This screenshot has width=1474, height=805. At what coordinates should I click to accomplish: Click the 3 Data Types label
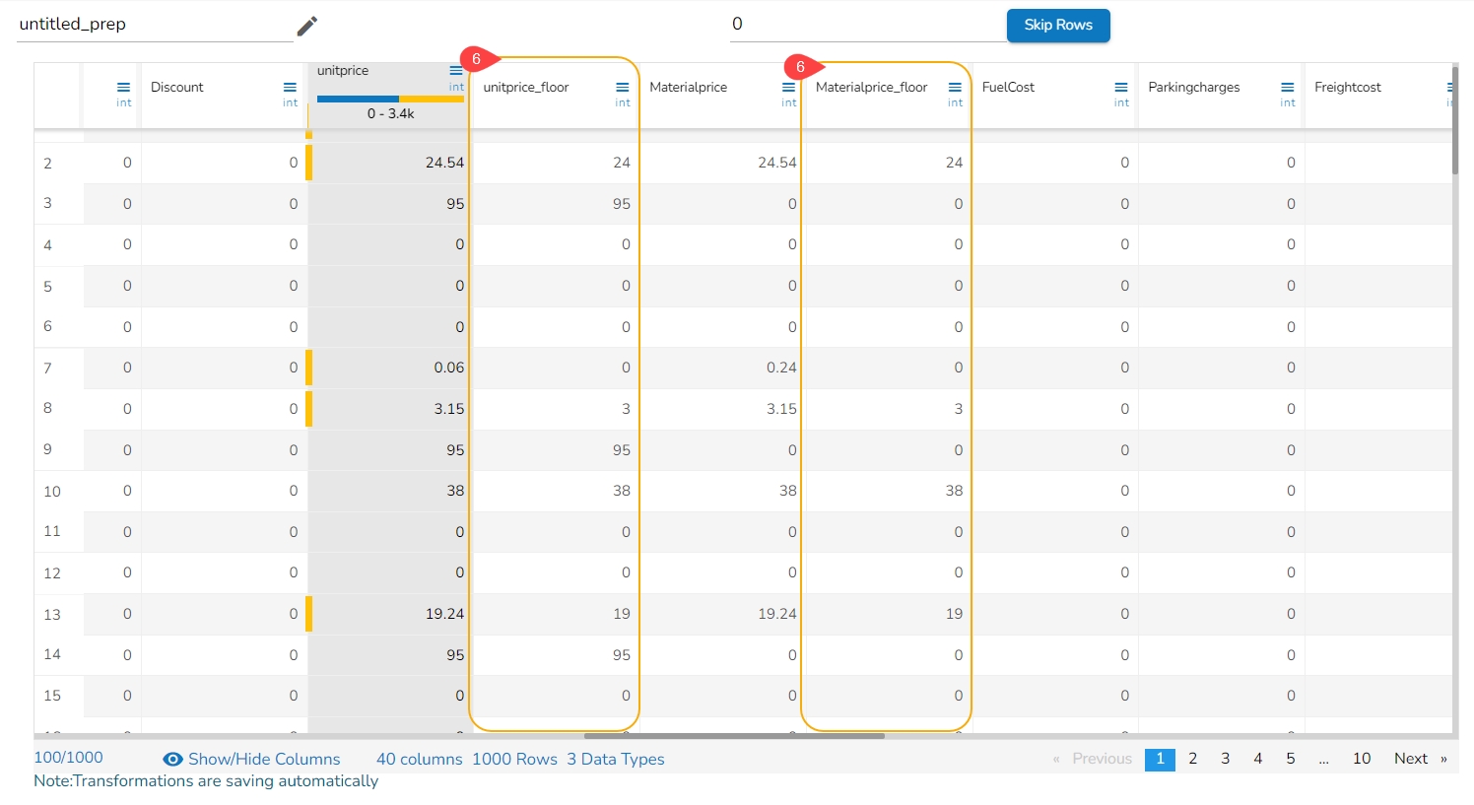point(616,759)
